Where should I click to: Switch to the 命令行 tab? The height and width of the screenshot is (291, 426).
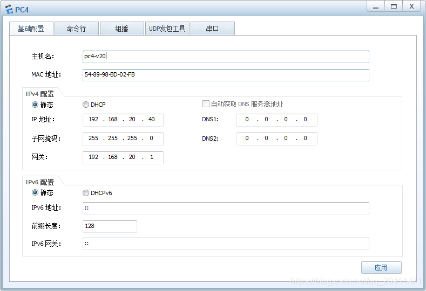[77, 29]
